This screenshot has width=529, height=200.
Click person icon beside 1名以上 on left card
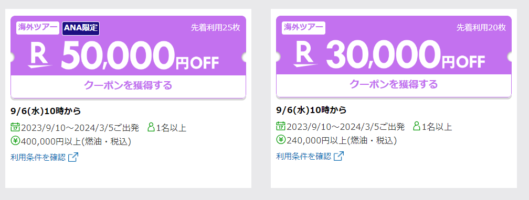pos(151,127)
